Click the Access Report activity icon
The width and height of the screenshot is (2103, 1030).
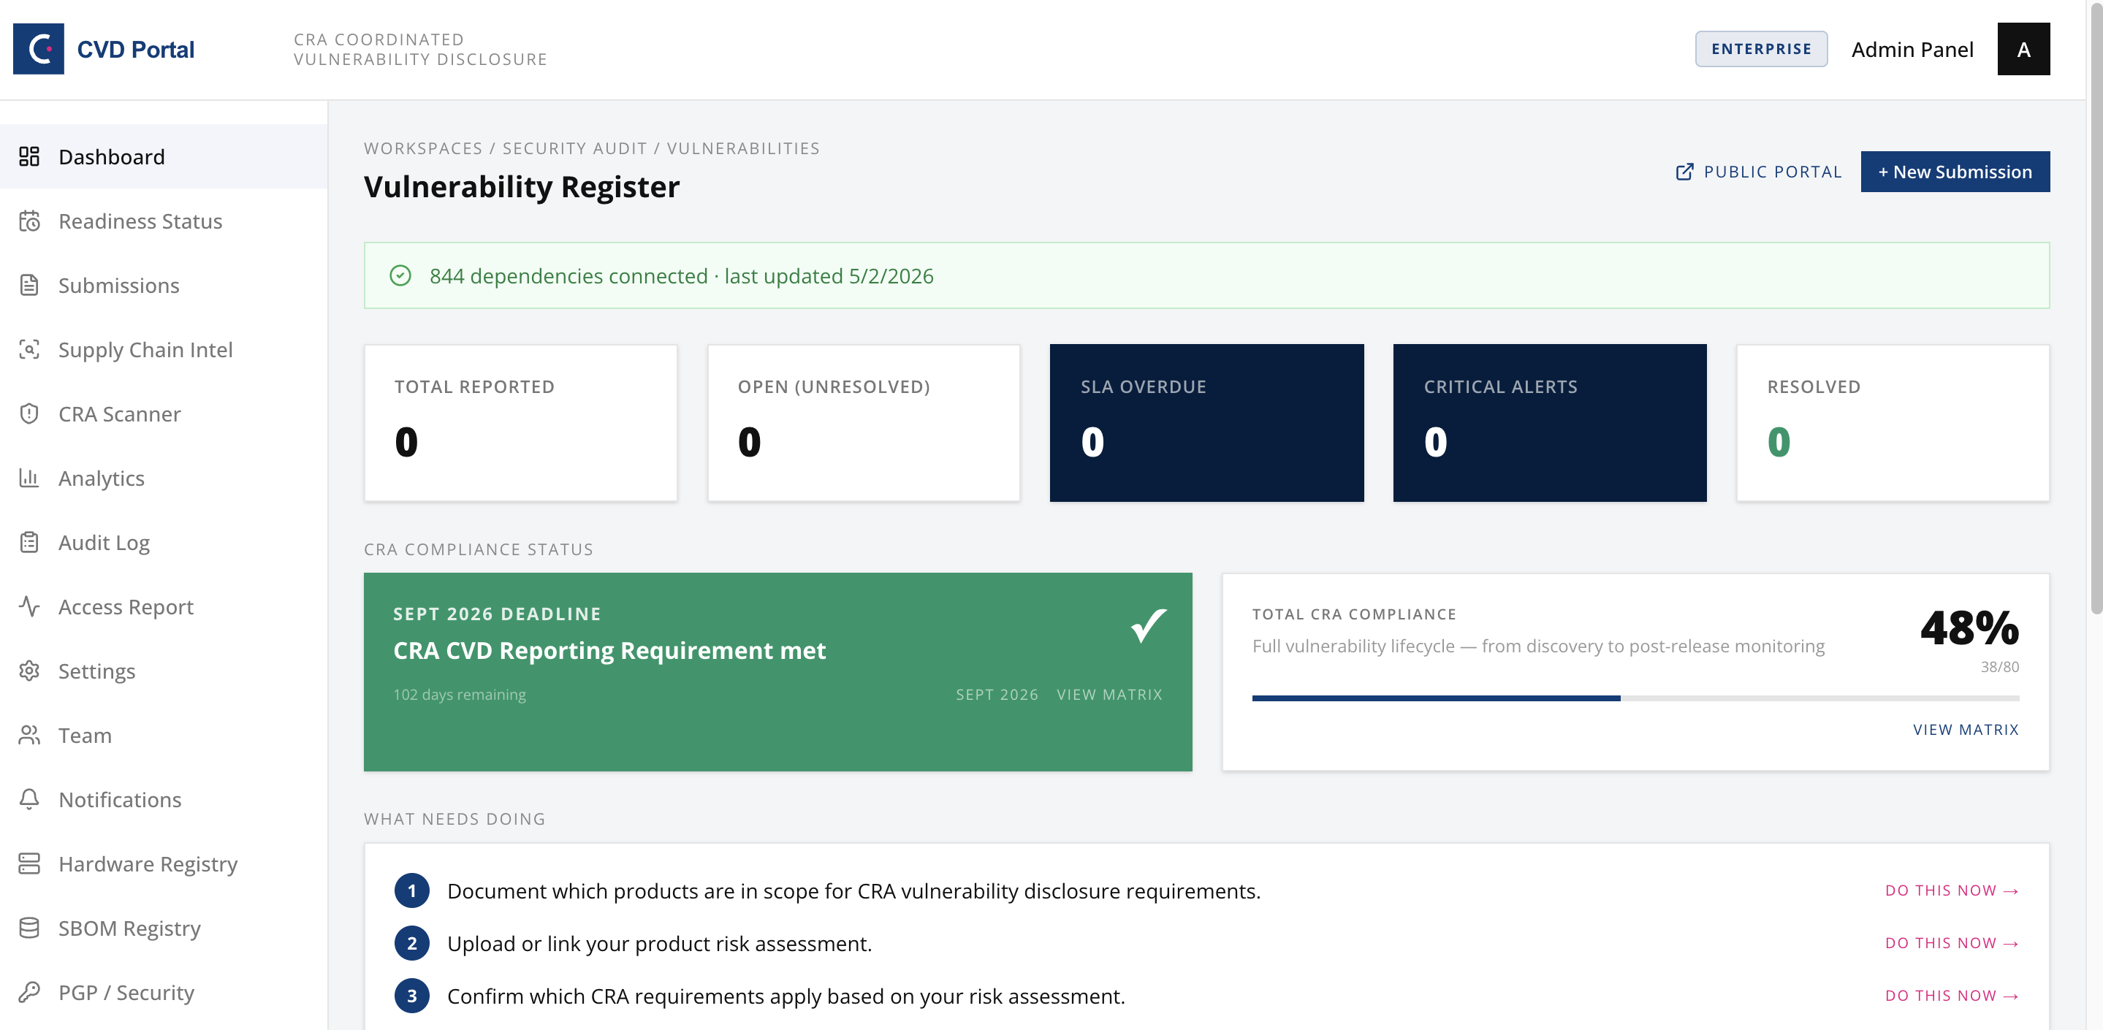[x=29, y=606]
